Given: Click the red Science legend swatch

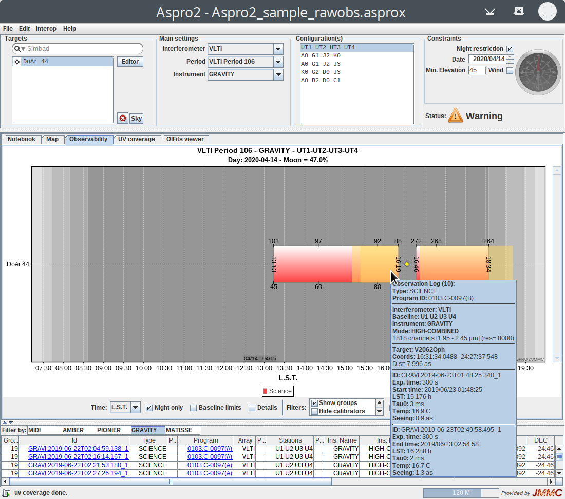Looking at the screenshot, I should click(x=266, y=391).
